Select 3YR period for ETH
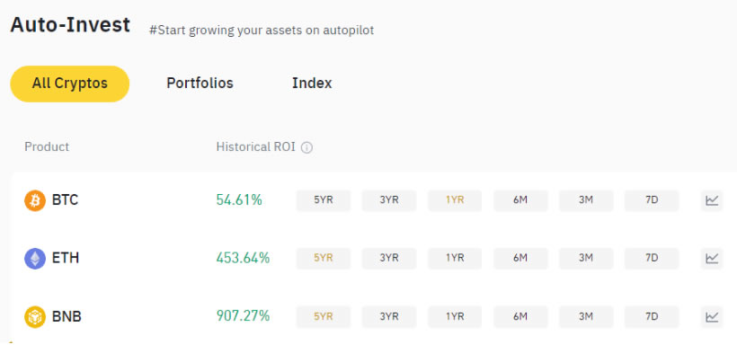Image resolution: width=737 pixels, height=353 pixels. (x=389, y=259)
